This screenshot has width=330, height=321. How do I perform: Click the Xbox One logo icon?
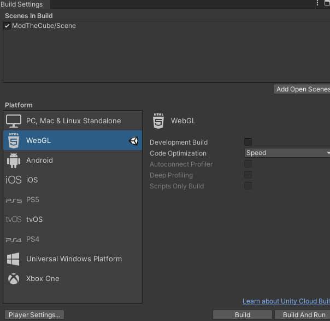(14, 279)
